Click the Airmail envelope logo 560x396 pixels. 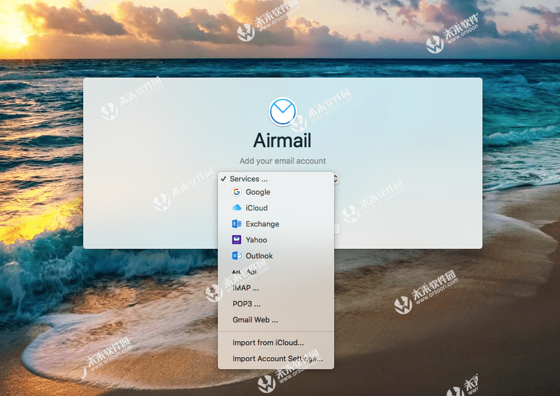tap(282, 112)
